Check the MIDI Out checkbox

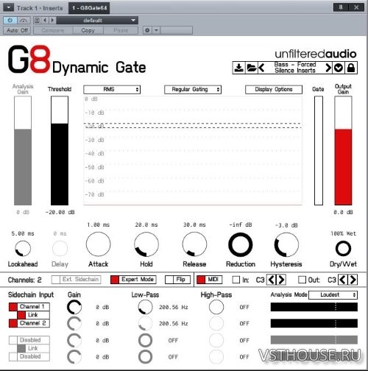302,280
